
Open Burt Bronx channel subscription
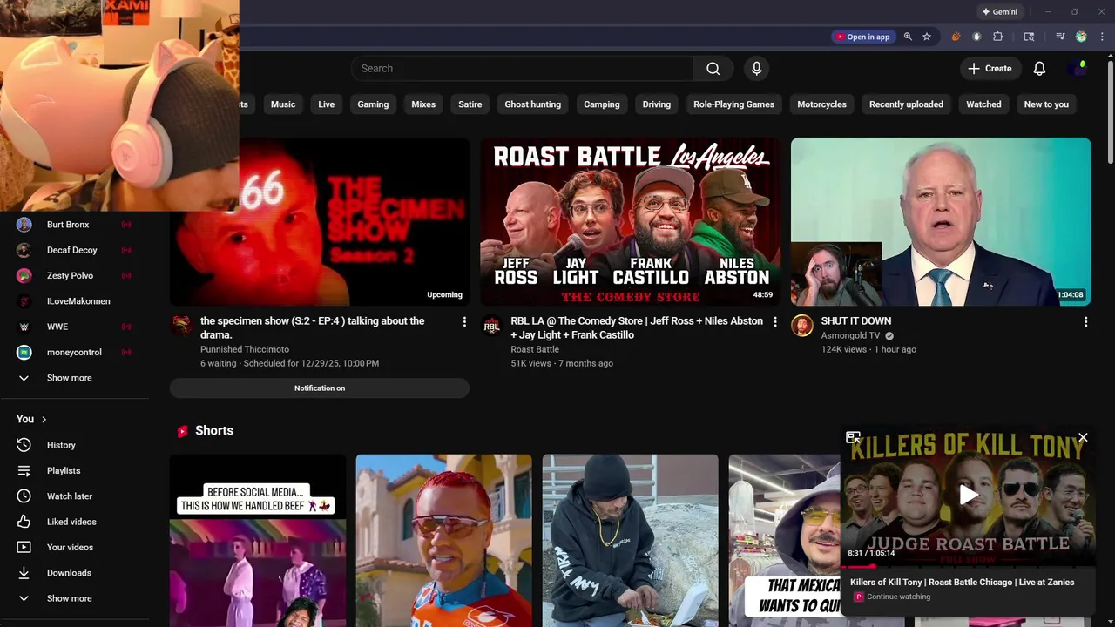click(74, 225)
